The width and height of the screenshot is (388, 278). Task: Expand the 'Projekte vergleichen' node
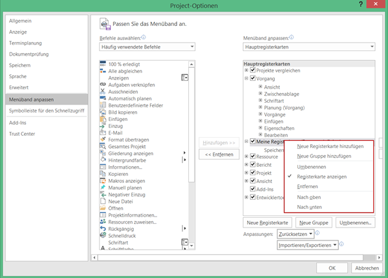(x=246, y=70)
